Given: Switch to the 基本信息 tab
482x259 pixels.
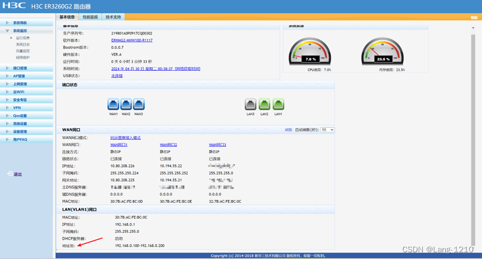Looking at the screenshot, I should pos(67,17).
